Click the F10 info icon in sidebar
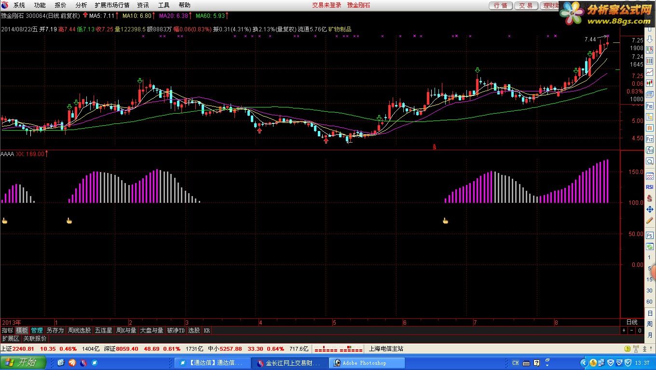656x370 pixels. [650, 105]
